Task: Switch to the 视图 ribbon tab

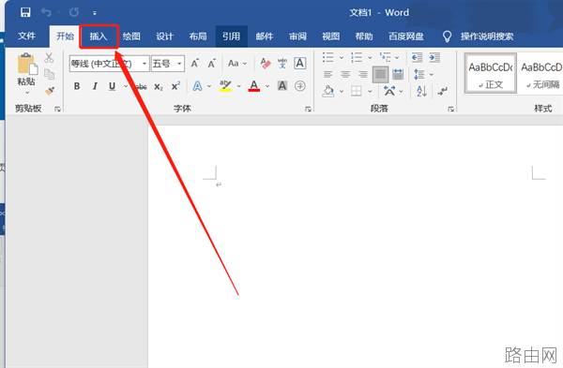Action: [x=330, y=36]
